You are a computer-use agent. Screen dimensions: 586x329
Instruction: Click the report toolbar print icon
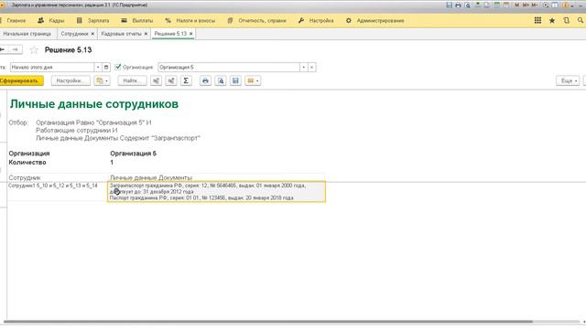coord(205,80)
